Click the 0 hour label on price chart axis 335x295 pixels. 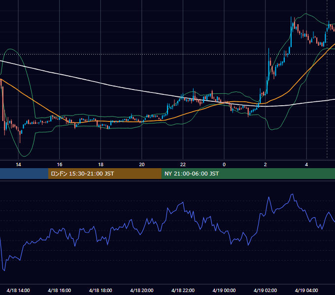tap(224, 165)
